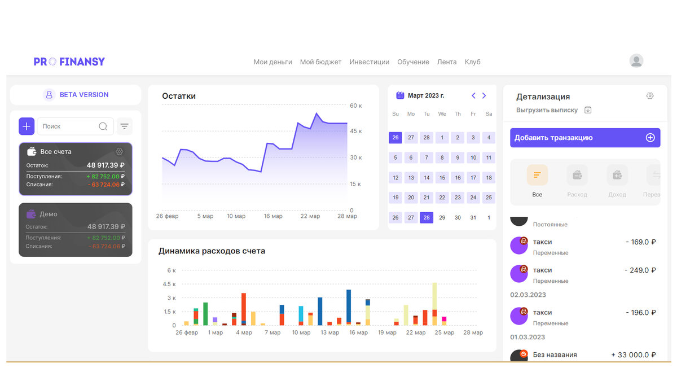Screen dimensions: 677x381
Task: Open Детализация settings gear icon
Action: pos(650,96)
